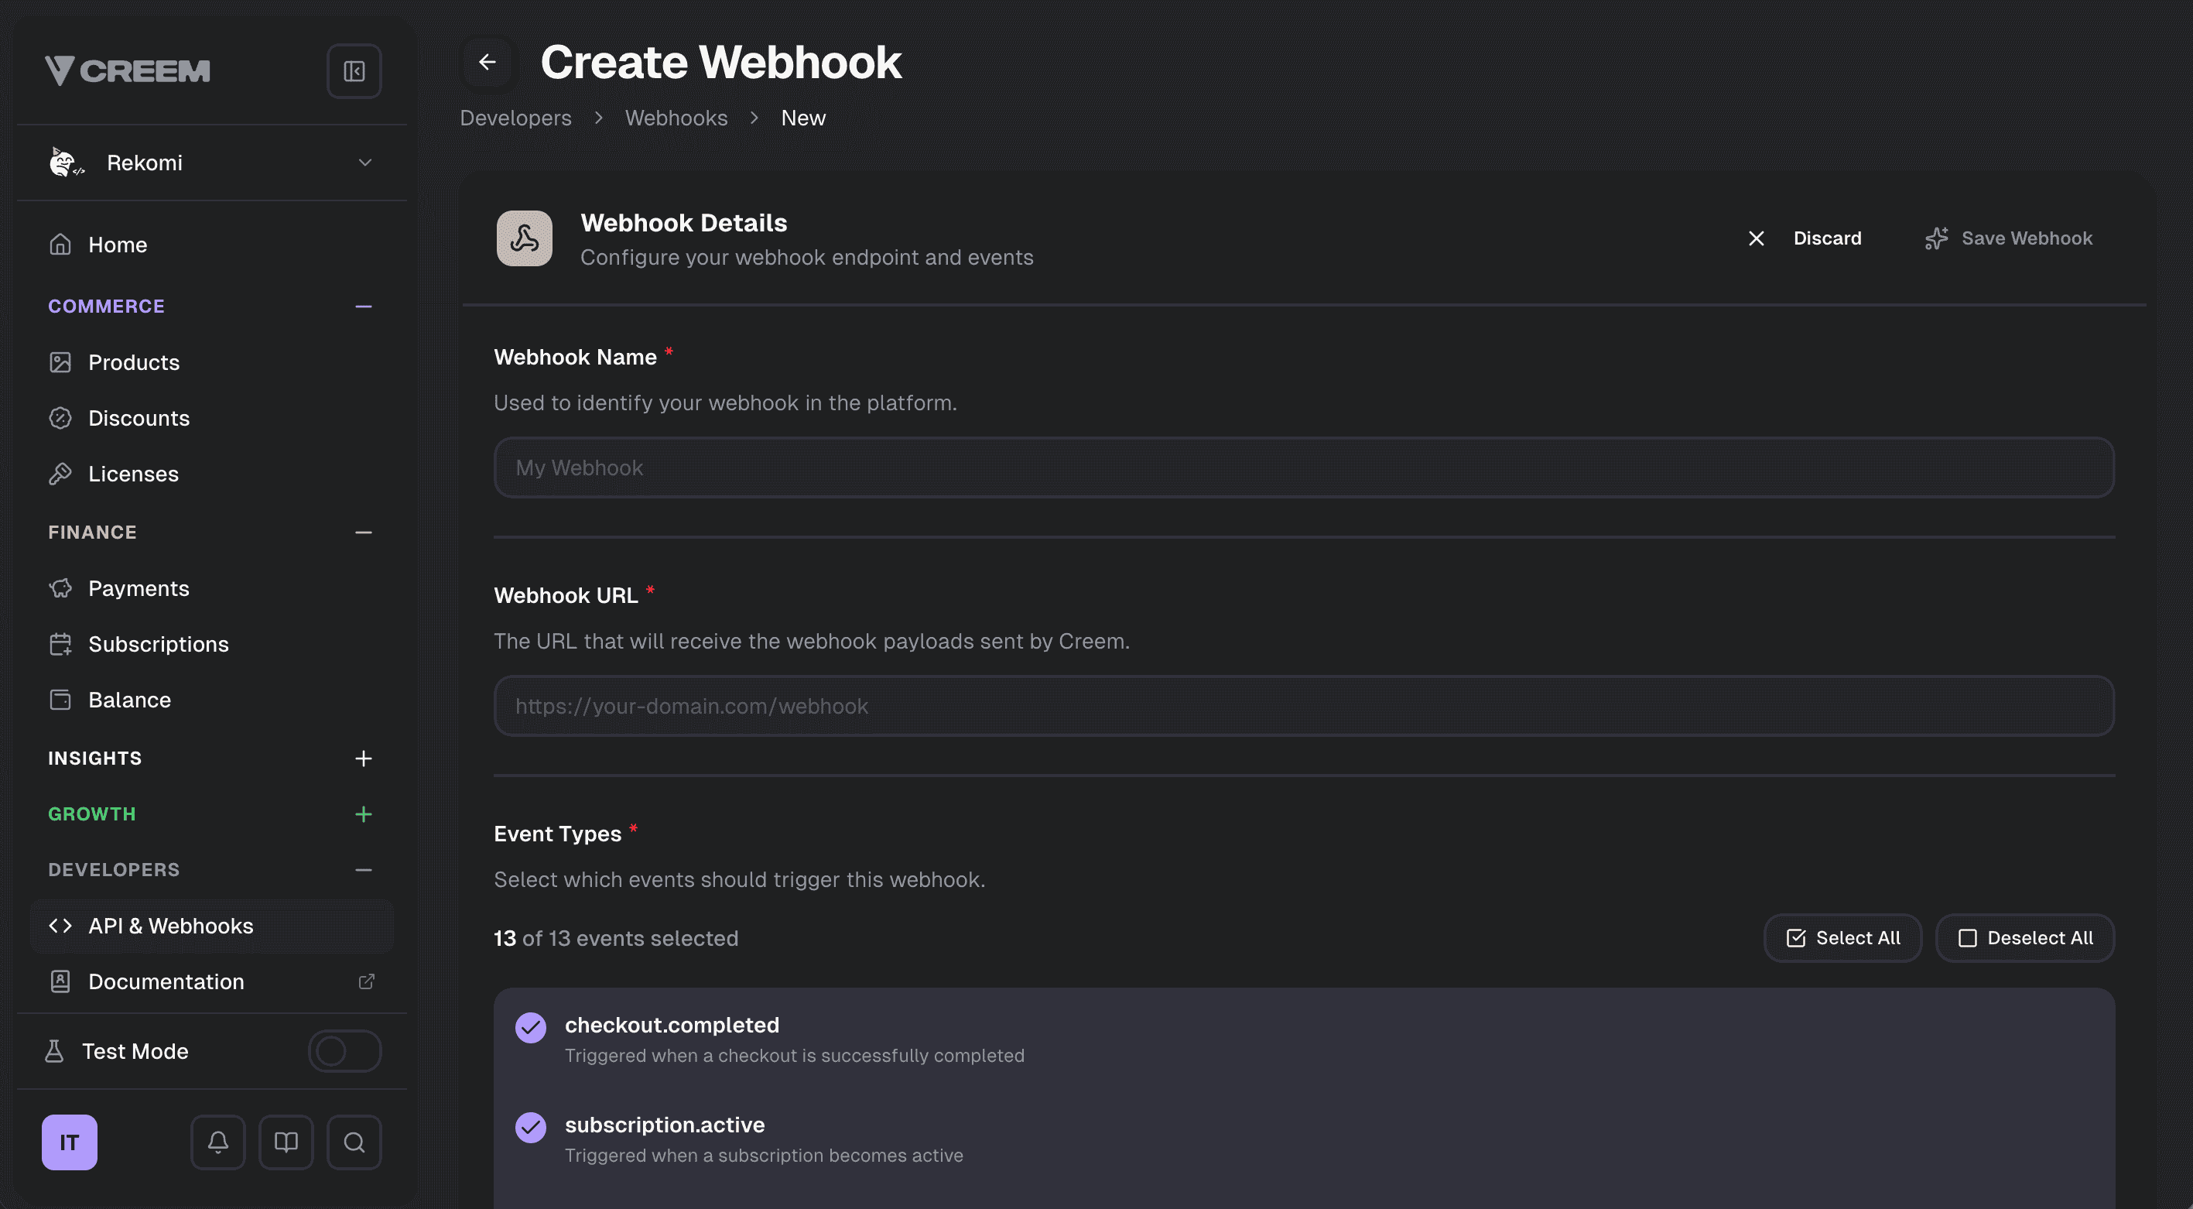This screenshot has width=2193, height=1209.
Task: Click the Save Webhook sparkle icon
Action: tap(1937, 238)
